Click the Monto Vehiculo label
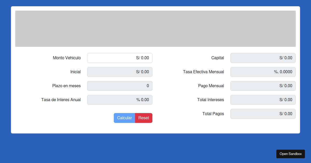The image size is (311, 163). 67,58
